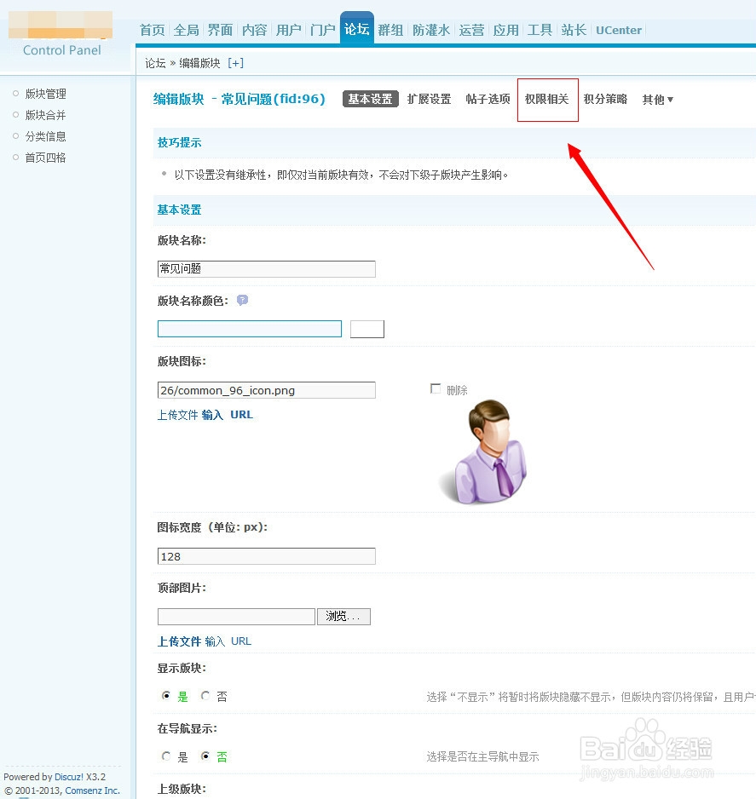Open file picker with 浏览 button for 顶部图片
This screenshot has width=756, height=799.
[x=343, y=616]
